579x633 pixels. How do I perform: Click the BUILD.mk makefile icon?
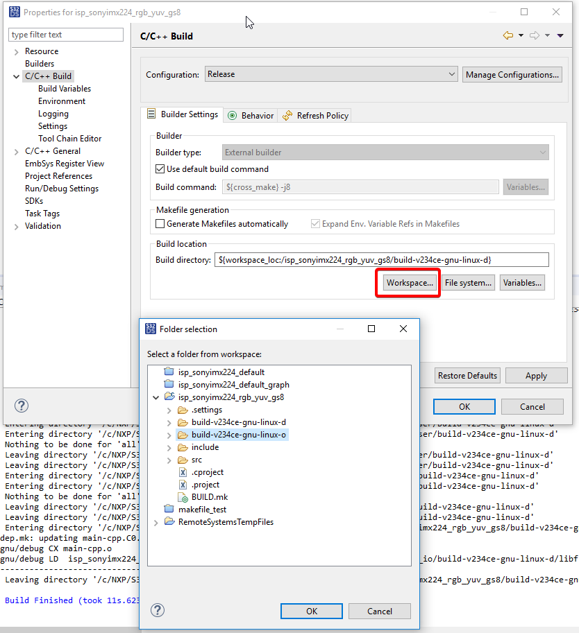(183, 497)
